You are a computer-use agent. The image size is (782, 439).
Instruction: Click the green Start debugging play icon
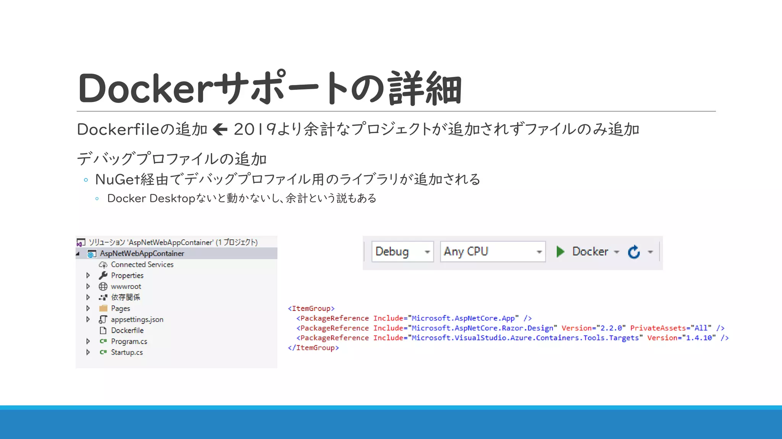coord(560,252)
